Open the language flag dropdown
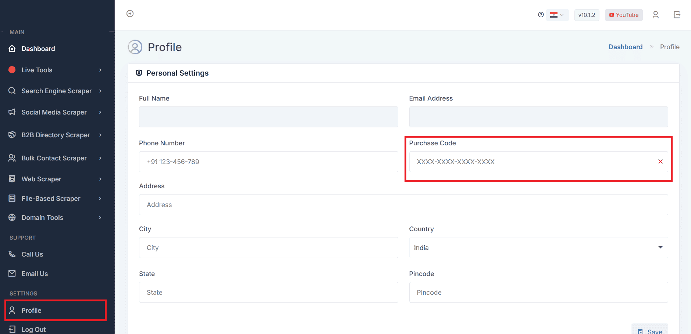This screenshot has width=691, height=334. click(557, 15)
